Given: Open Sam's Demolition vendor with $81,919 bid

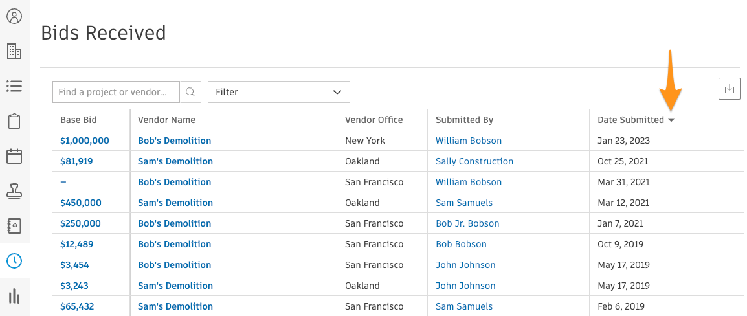Looking at the screenshot, I should click(x=175, y=161).
